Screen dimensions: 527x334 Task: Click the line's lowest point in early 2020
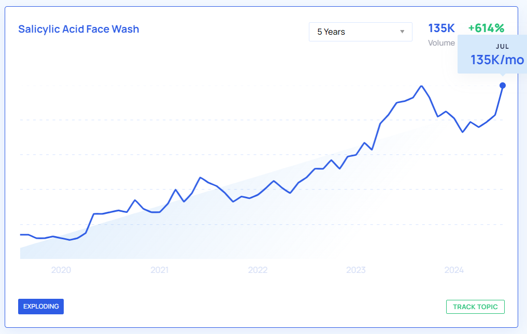(69, 240)
